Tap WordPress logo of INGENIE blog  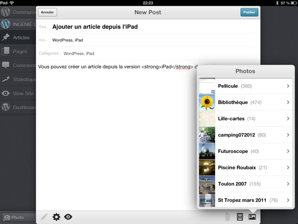tap(5, 24)
